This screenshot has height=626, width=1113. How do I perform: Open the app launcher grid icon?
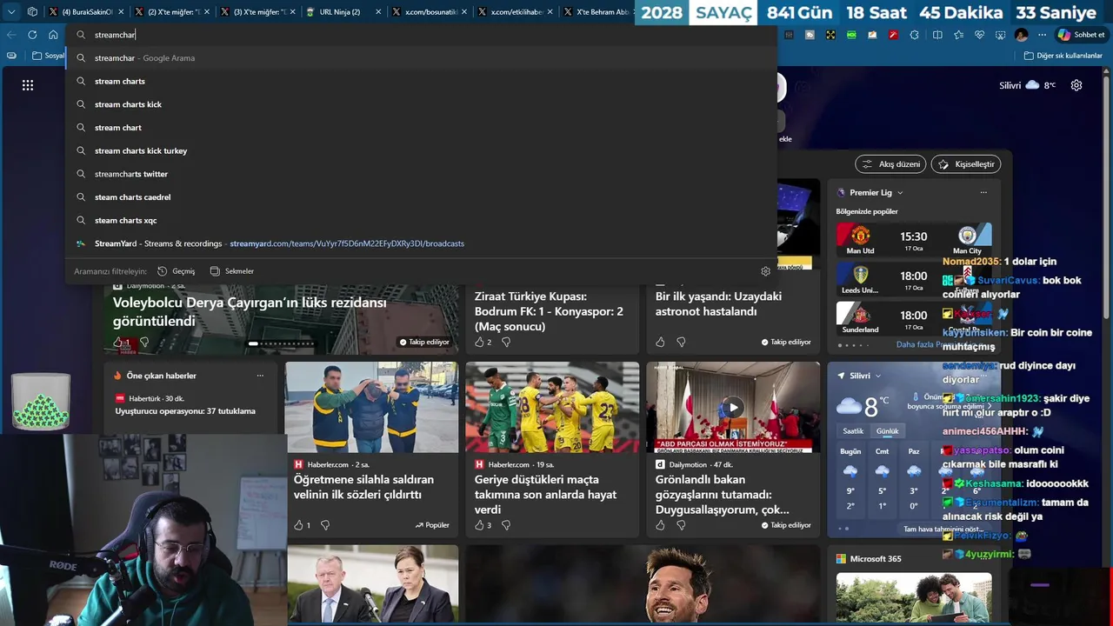tap(28, 85)
